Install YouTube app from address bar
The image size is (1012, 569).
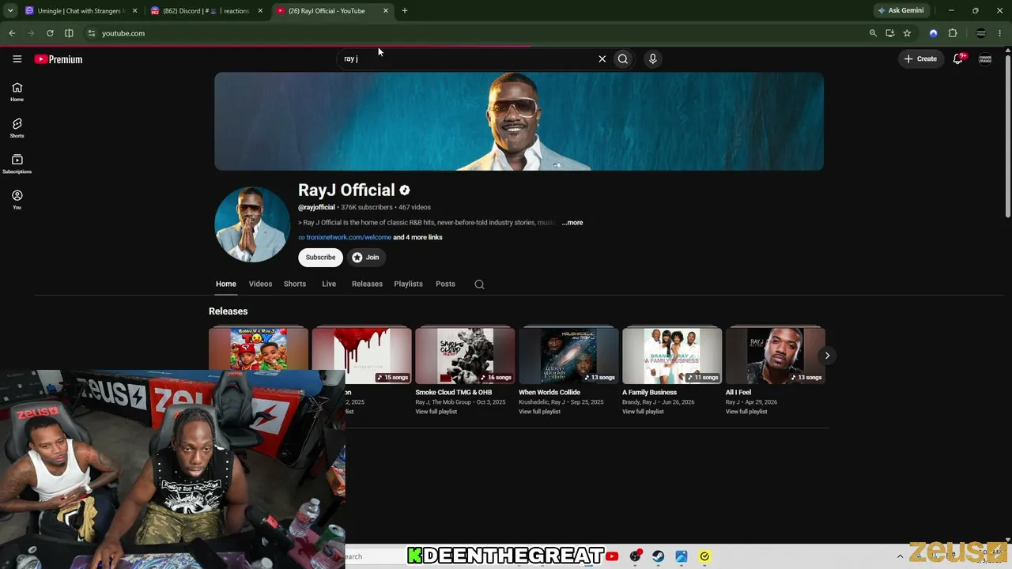tap(890, 33)
